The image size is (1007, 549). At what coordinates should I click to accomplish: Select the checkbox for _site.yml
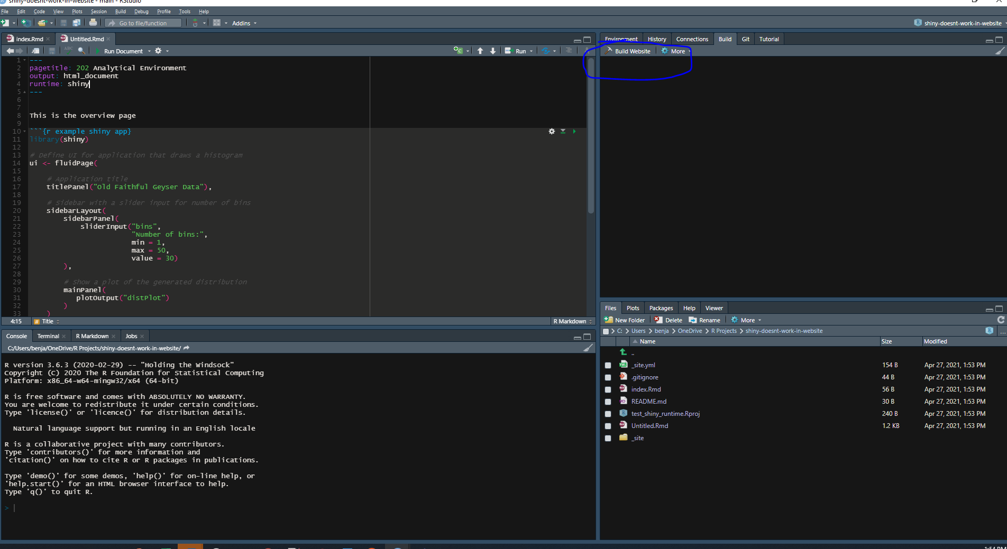click(x=608, y=365)
